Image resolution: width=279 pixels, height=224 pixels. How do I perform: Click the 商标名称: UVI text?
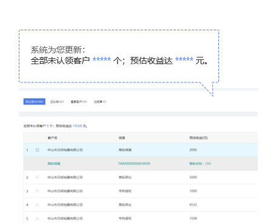pyautogui.click(x=200, y=163)
